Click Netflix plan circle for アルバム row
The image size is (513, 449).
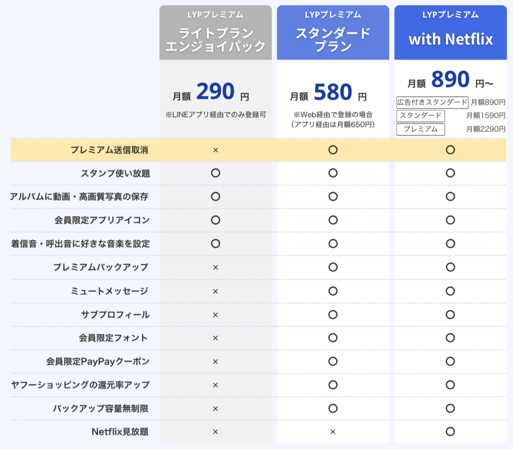[451, 197]
